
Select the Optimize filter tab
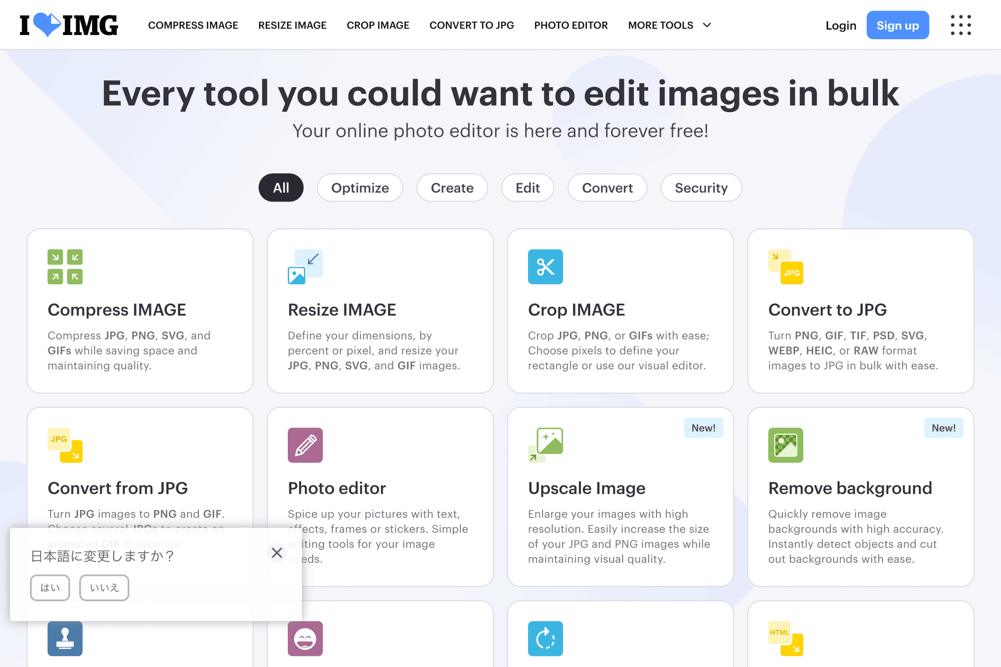point(360,188)
